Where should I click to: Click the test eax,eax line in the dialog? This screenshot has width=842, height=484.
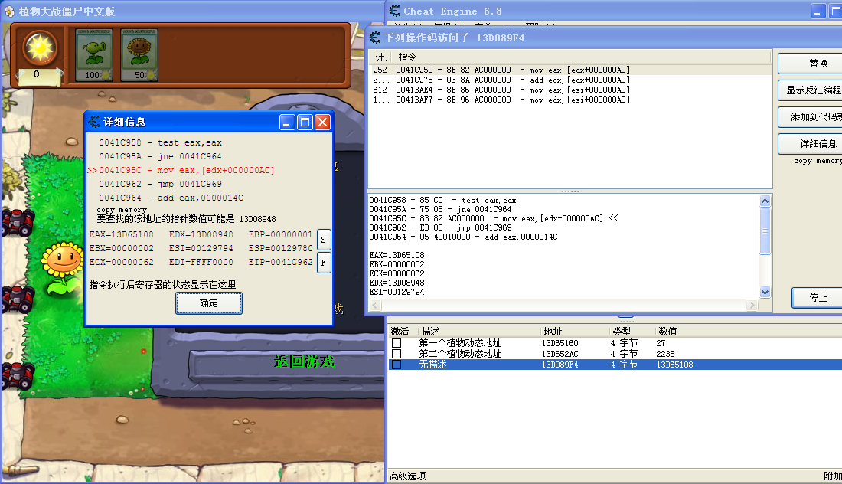160,142
